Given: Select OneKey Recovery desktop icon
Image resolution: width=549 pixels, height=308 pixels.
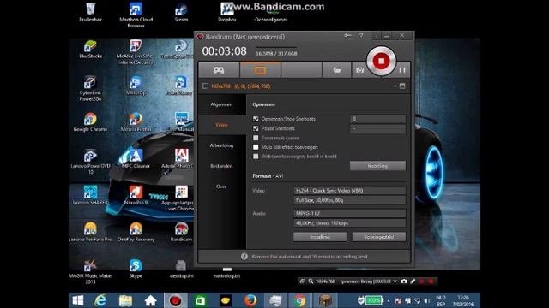Looking at the screenshot, I should pos(136,232).
